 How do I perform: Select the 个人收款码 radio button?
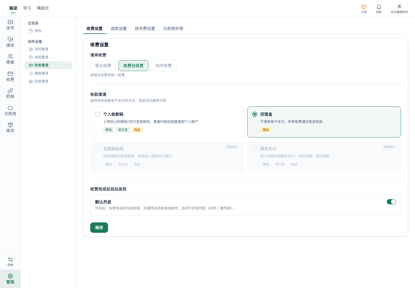coord(98,114)
